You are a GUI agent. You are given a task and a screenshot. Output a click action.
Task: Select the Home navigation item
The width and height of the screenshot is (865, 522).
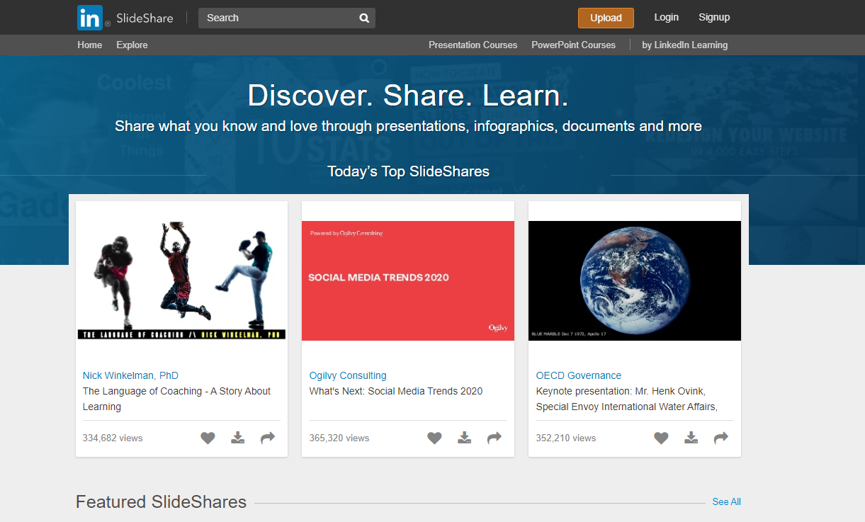[89, 45]
